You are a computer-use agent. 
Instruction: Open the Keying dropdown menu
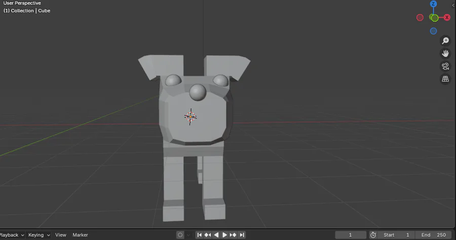click(x=39, y=235)
